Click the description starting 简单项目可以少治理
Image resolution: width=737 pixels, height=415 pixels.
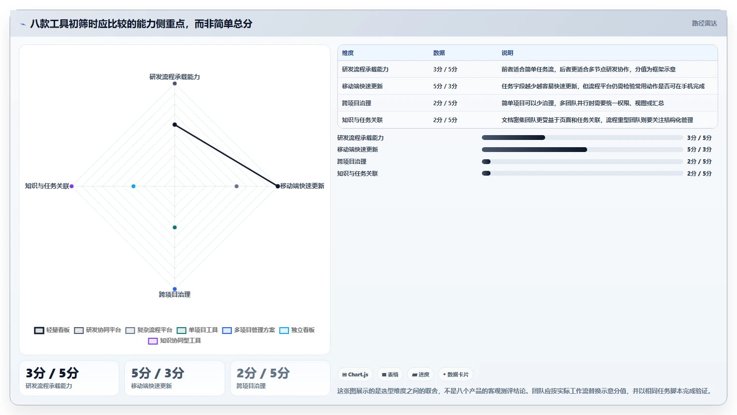[x=583, y=103]
